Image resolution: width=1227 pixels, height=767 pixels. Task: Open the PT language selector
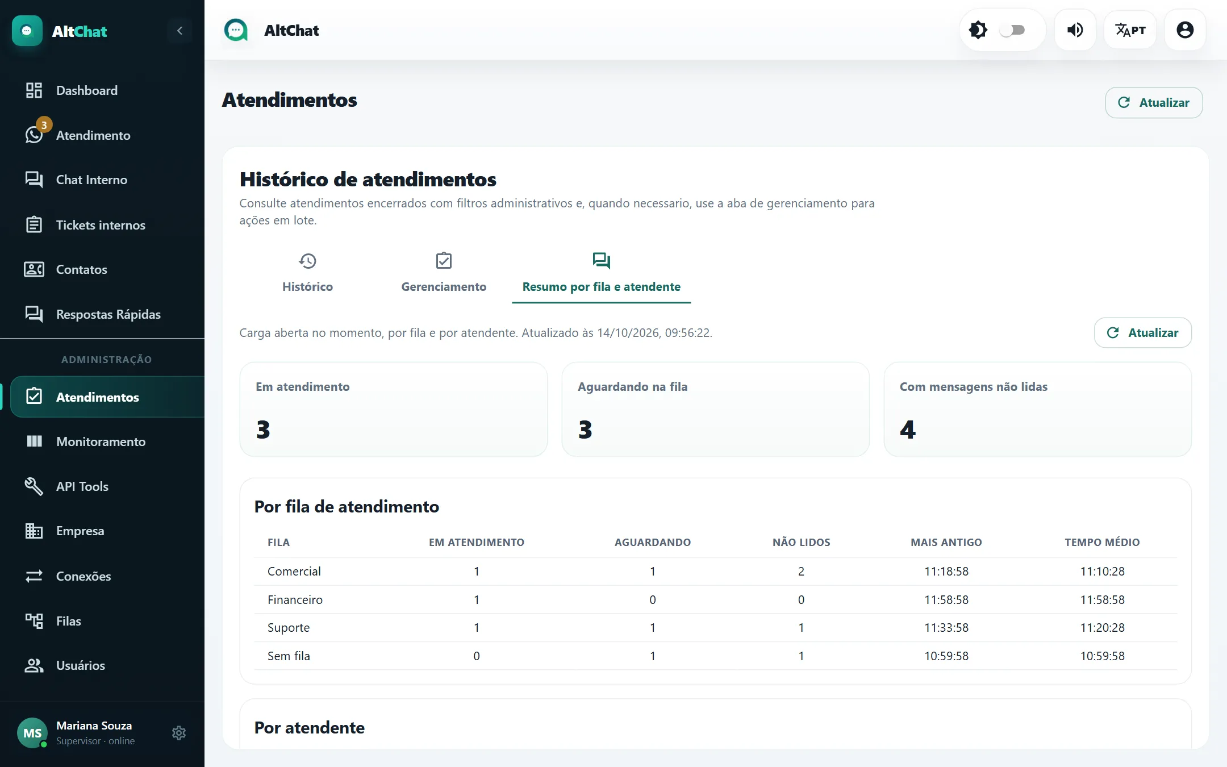point(1130,30)
